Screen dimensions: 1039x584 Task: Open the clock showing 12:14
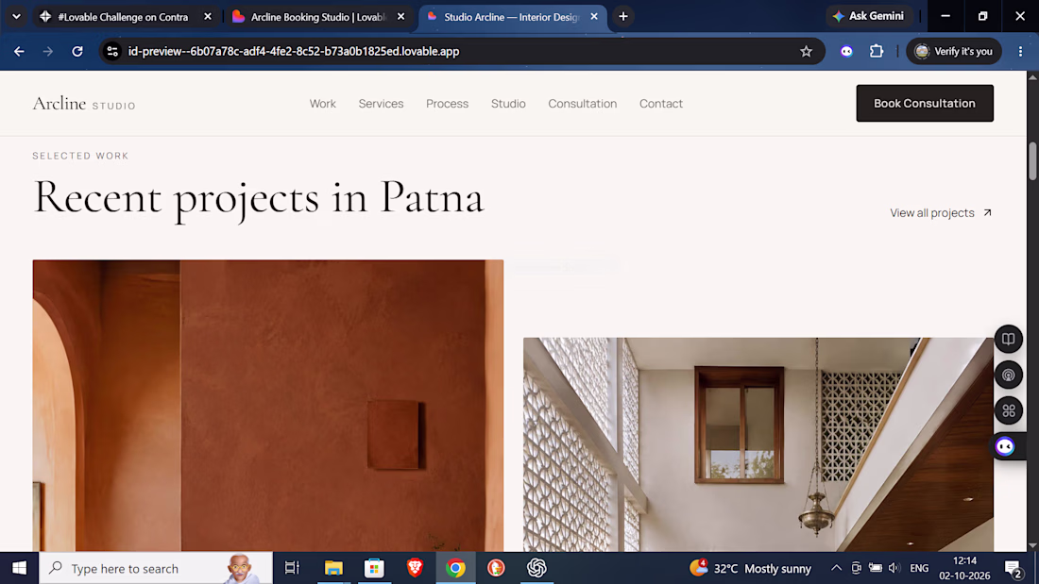point(964,568)
